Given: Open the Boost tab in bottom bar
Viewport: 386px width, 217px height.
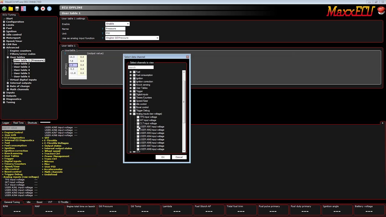Looking at the screenshot, I should tap(40, 202).
